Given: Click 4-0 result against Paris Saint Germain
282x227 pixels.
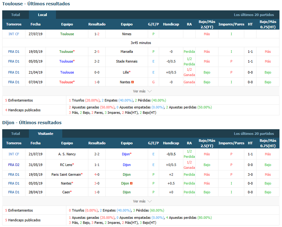Looking at the screenshot, I should pos(97,174).
